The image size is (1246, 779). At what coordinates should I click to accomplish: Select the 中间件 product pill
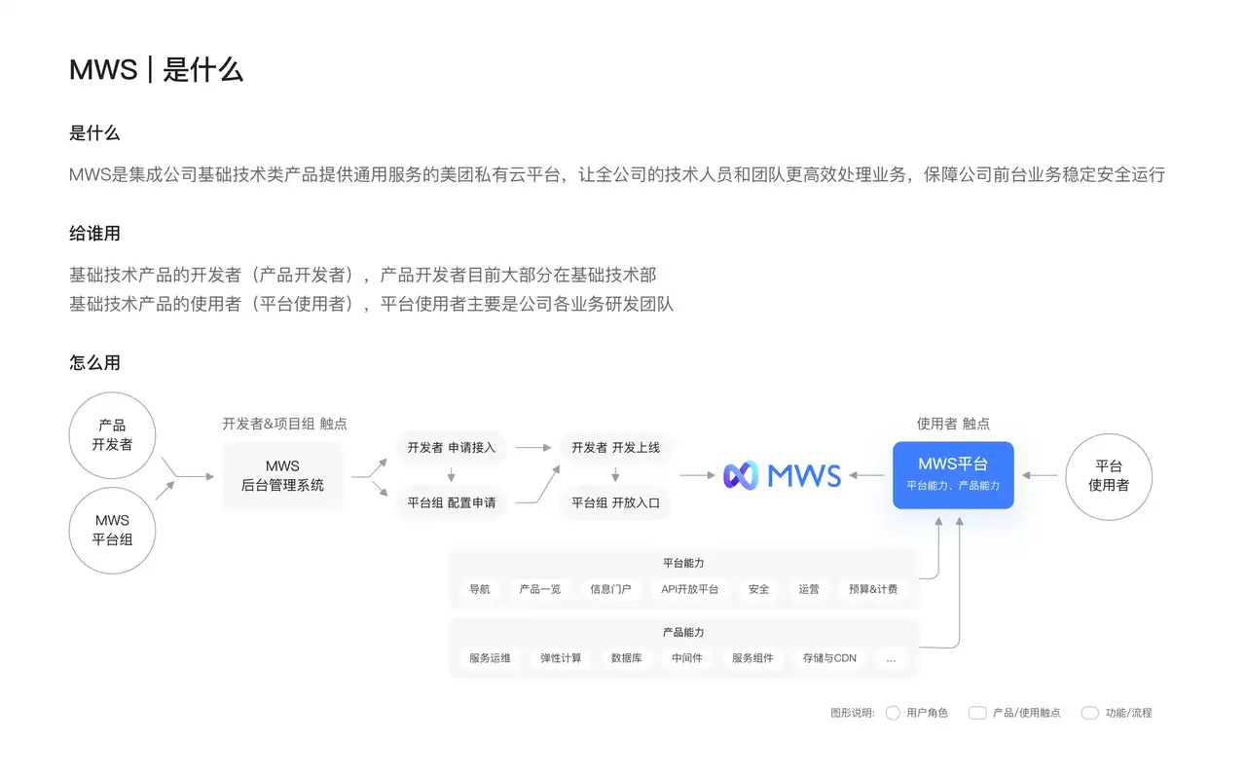coord(687,658)
